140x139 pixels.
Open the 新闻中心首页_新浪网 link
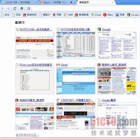tap(114, 65)
